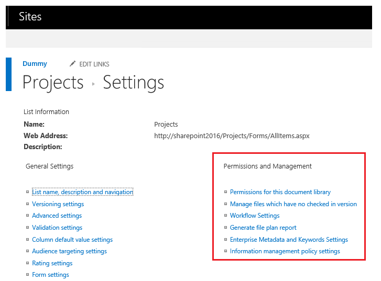Click the Rating settings link
381x281 pixels.
coord(52,263)
